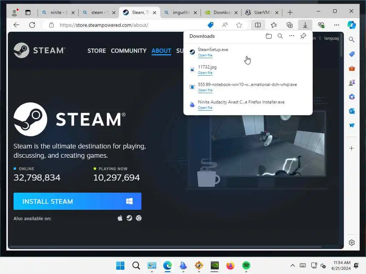View site information lock icon

click(51, 25)
